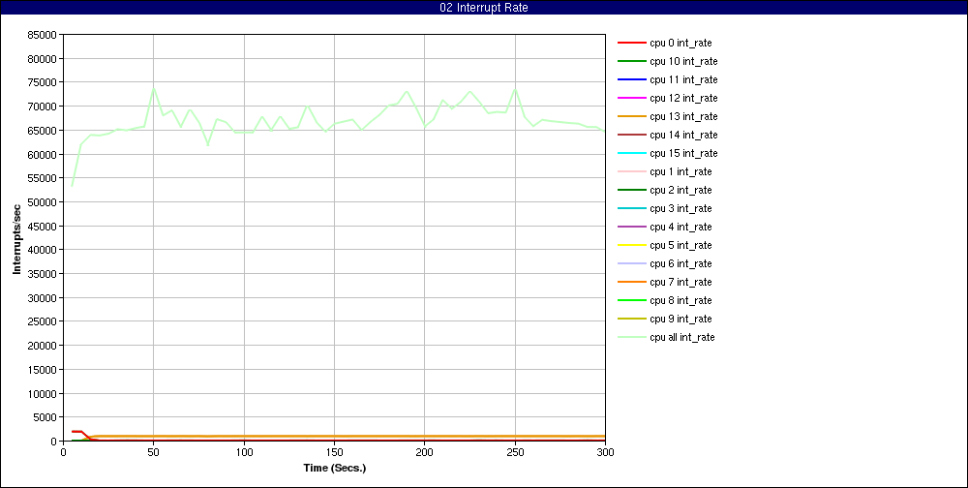The image size is (968, 488).
Task: Select 'cpu 12 int_rate' legend label
Action: (x=683, y=98)
